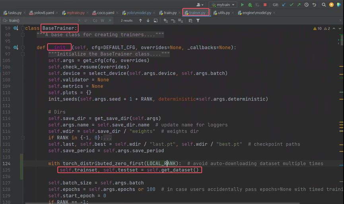
Task: Click init_seeds on line 111
Action: (63, 99)
